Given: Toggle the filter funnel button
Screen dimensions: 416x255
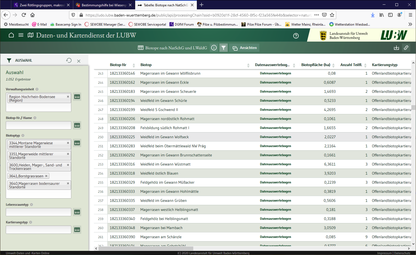Looking at the screenshot, I should pyautogui.click(x=224, y=48).
